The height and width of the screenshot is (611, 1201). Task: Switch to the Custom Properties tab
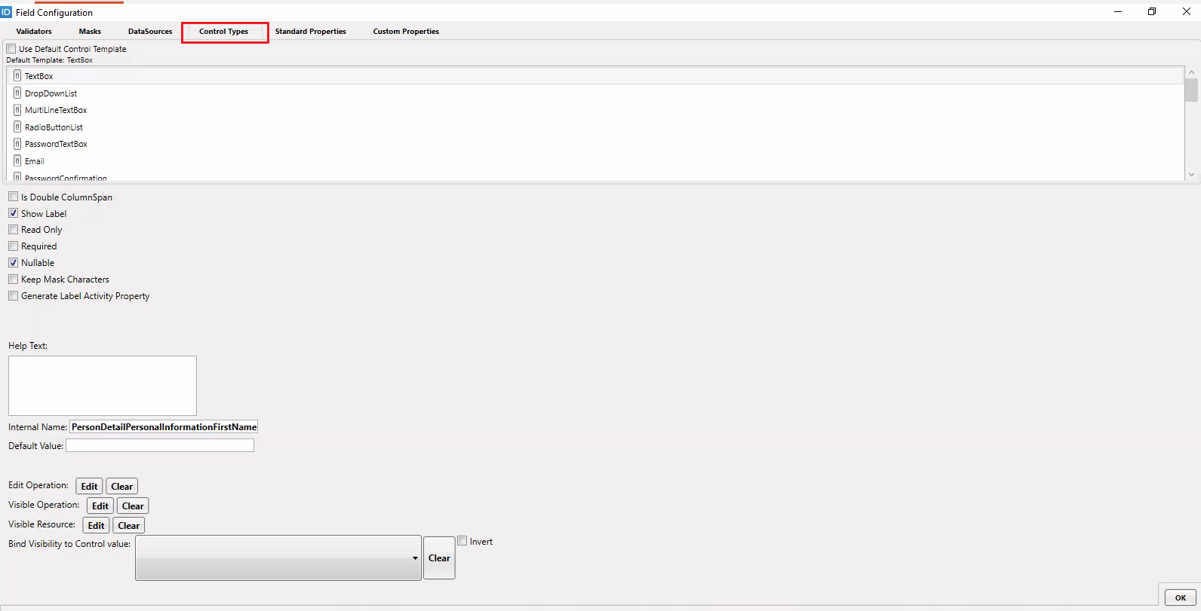click(406, 32)
